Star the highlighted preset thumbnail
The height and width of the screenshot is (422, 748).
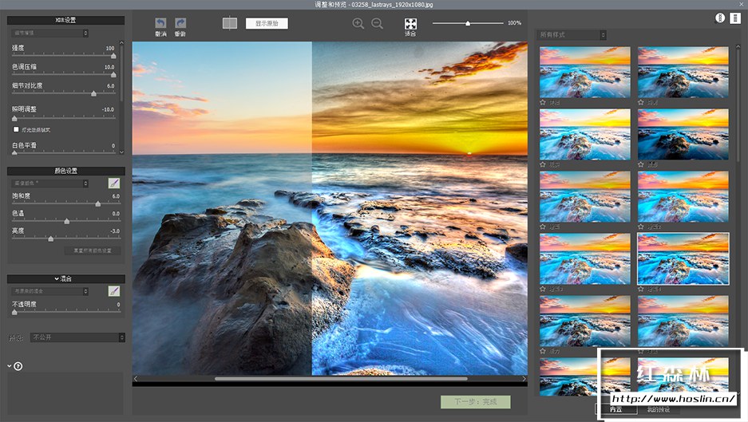tap(641, 289)
